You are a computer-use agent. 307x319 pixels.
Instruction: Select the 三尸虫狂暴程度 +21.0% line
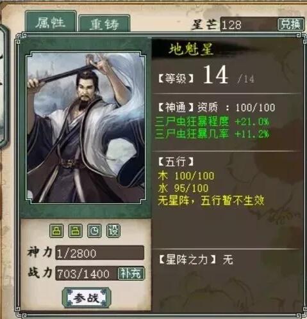[x=212, y=121]
